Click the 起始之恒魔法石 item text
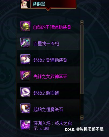This screenshot has width=109, height=137. pos(48,109)
